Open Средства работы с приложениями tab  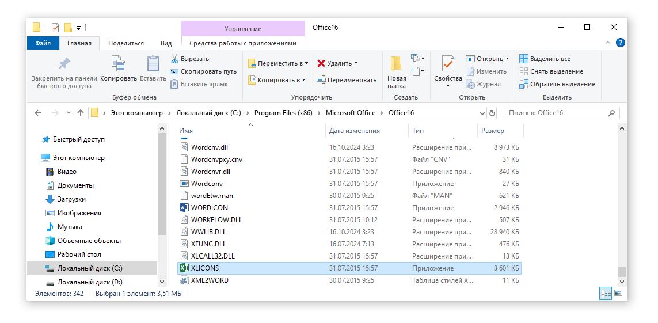click(243, 43)
